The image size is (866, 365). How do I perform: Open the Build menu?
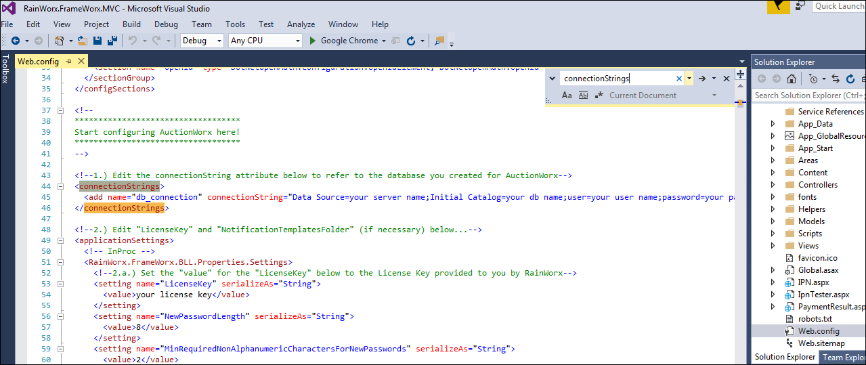coord(131,24)
